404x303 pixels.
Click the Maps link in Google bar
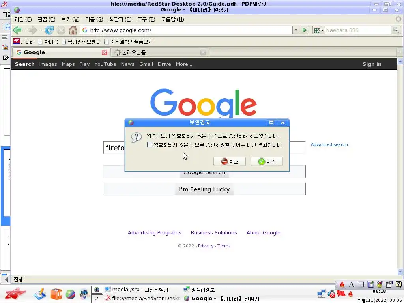point(68,64)
